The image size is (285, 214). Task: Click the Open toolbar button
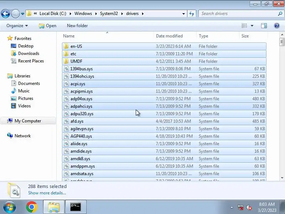tap(48, 26)
